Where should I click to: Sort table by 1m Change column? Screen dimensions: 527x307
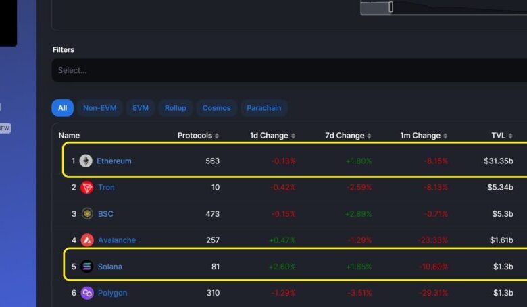click(x=423, y=136)
